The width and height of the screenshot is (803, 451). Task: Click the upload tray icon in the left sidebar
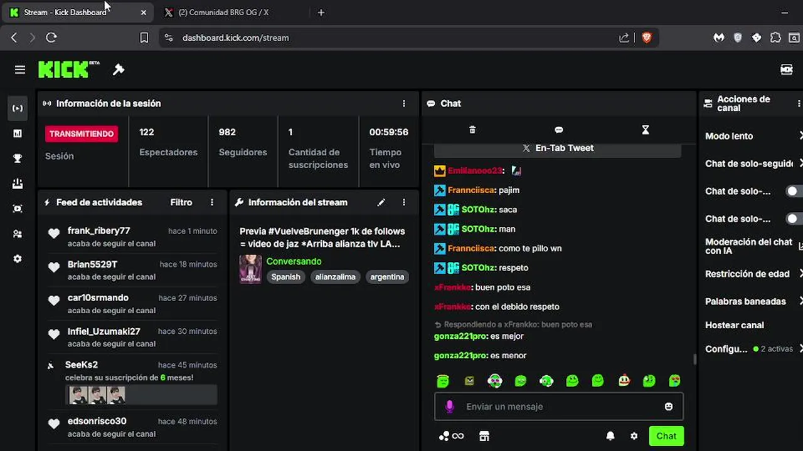[18, 184]
